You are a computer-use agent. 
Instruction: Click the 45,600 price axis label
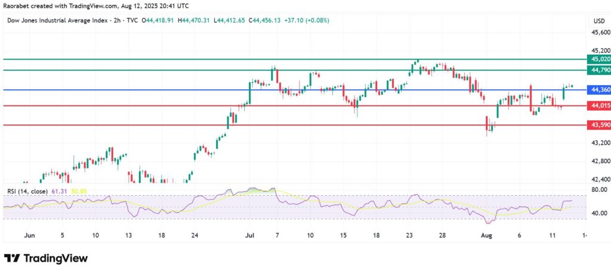pyautogui.click(x=598, y=32)
